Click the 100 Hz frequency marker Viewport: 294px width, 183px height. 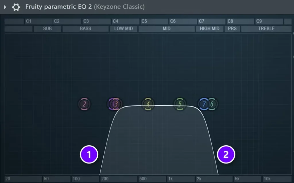76,179
